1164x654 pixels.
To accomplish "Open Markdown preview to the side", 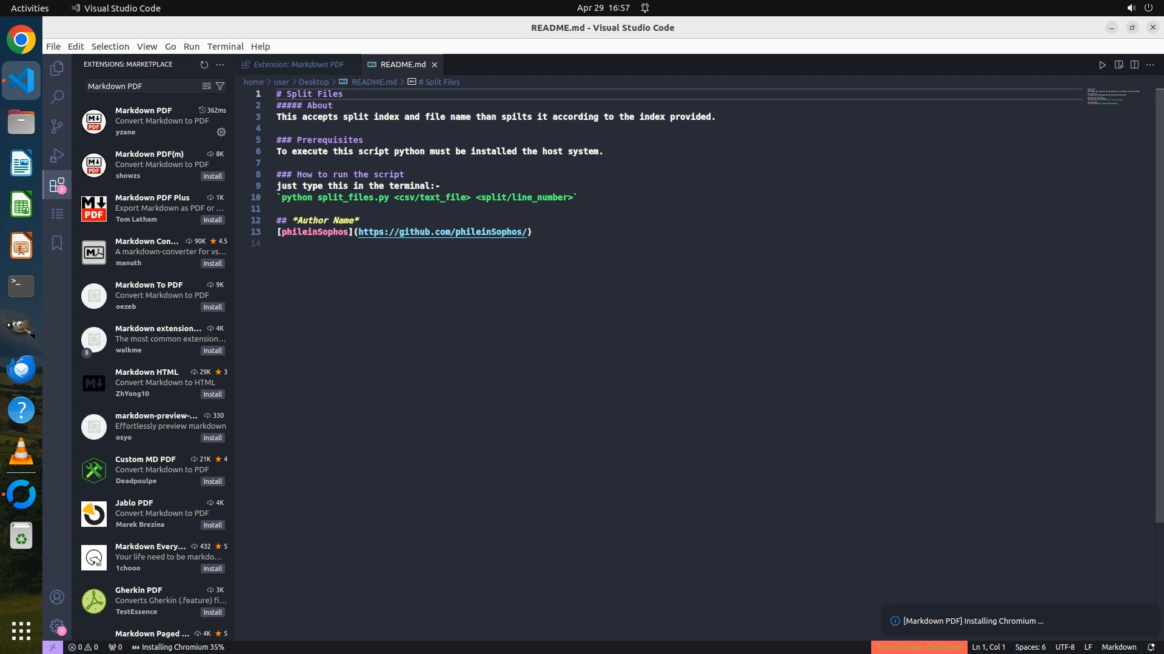I will tap(1119, 64).
